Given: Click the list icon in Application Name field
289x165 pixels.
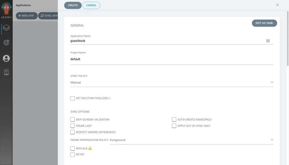Looking at the screenshot, I should 268,41.
